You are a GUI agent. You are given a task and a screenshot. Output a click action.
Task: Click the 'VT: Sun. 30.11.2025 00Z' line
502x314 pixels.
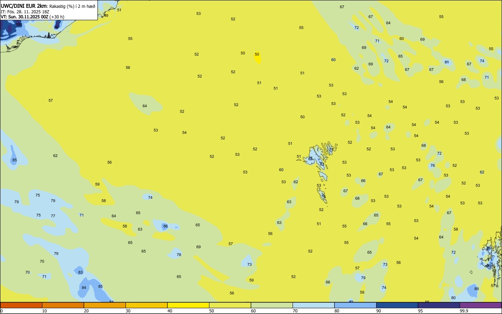(x=25, y=17)
